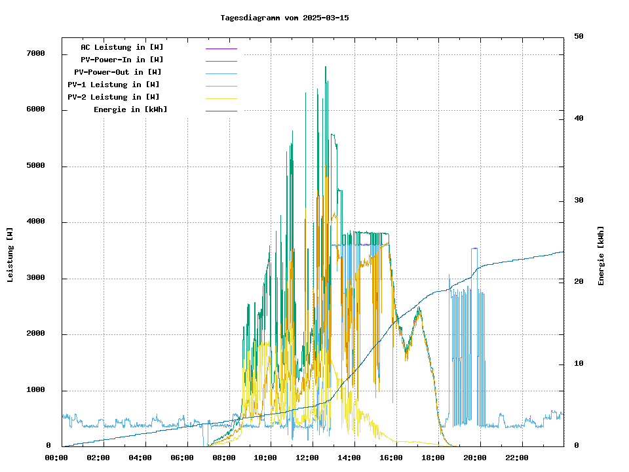Click the 50 value on the right axis
Image resolution: width=629 pixels, height=472 pixels.
[579, 37]
